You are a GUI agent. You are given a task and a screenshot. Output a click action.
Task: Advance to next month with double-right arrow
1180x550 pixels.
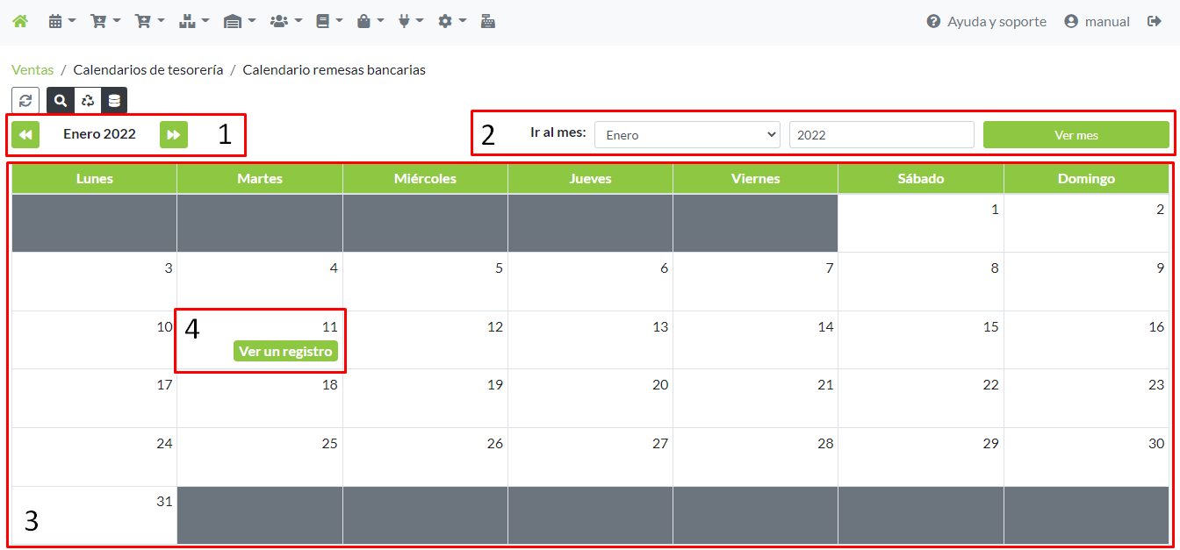click(x=174, y=134)
